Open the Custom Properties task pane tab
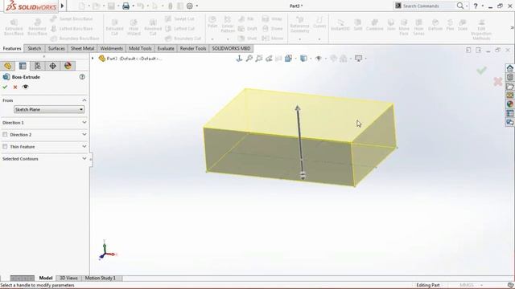The height and width of the screenshot is (289, 515). click(509, 113)
